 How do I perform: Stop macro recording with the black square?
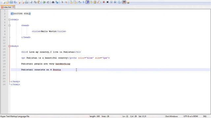pos(107,2)
